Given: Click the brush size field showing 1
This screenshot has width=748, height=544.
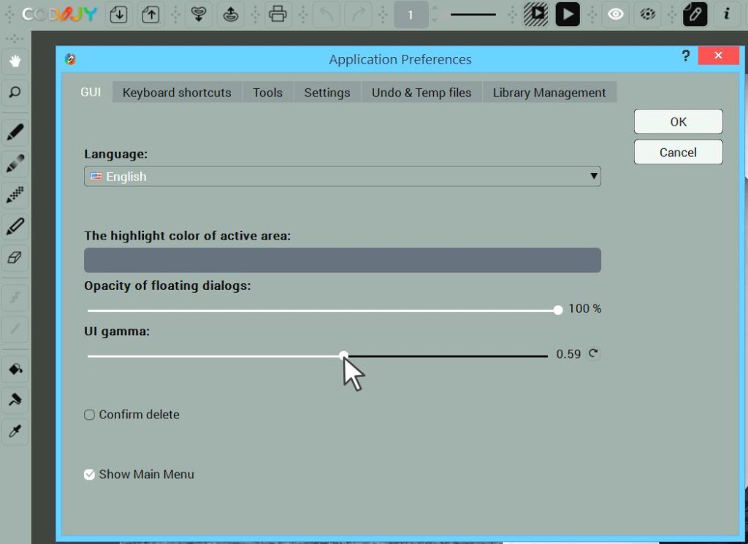Looking at the screenshot, I should coord(411,15).
